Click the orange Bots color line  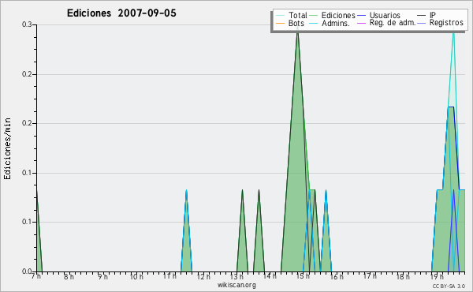(x=280, y=23)
